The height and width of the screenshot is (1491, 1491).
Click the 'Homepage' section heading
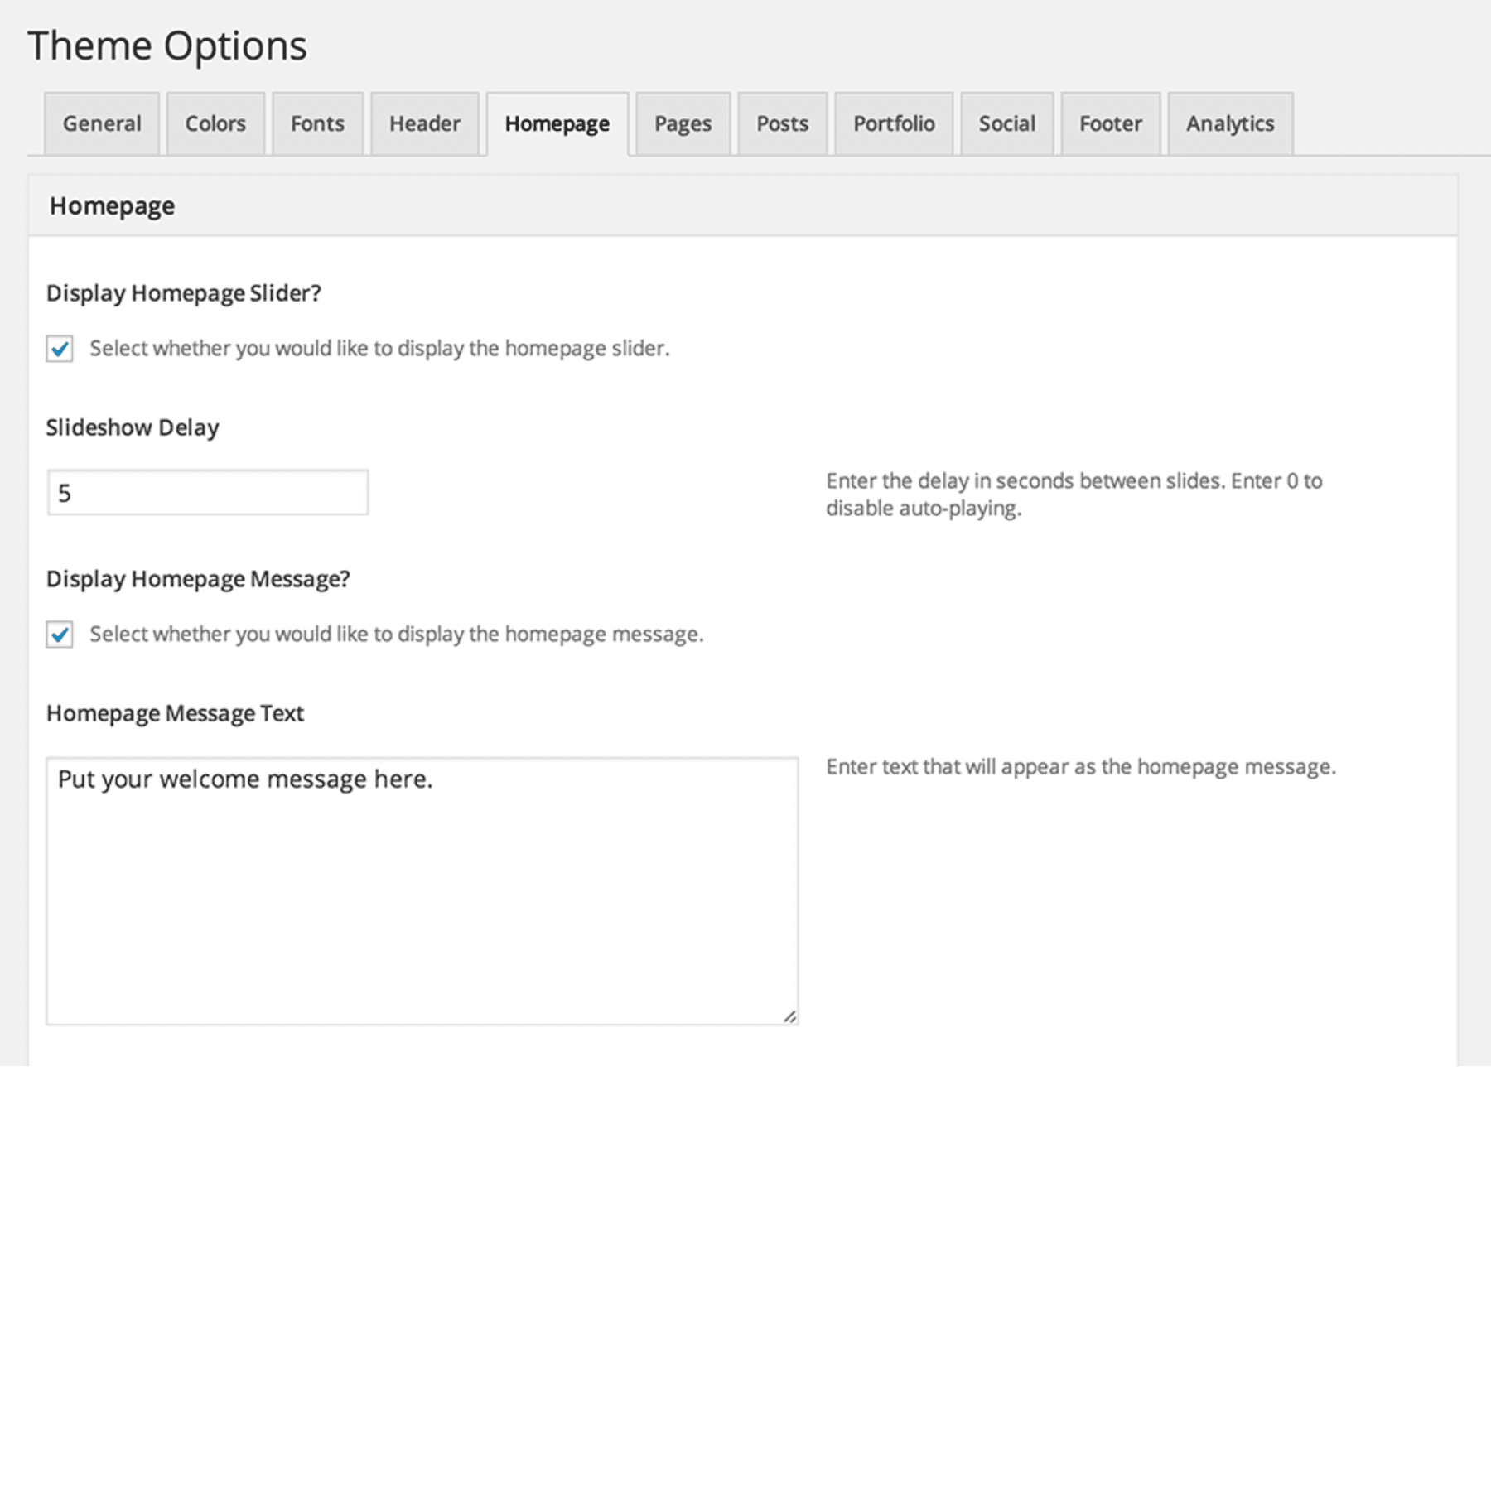pos(112,206)
